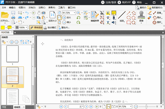This screenshot has width=165, height=109.
Task: Click the Undo arrow icon
Action: click(27, 13)
